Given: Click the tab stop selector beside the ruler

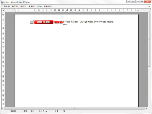Looking at the screenshot, I should point(3,10).
